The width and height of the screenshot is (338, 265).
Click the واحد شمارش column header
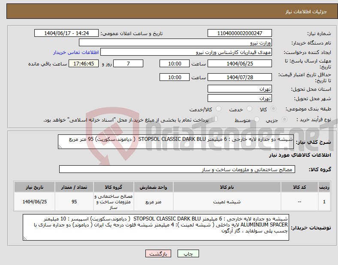(153, 187)
